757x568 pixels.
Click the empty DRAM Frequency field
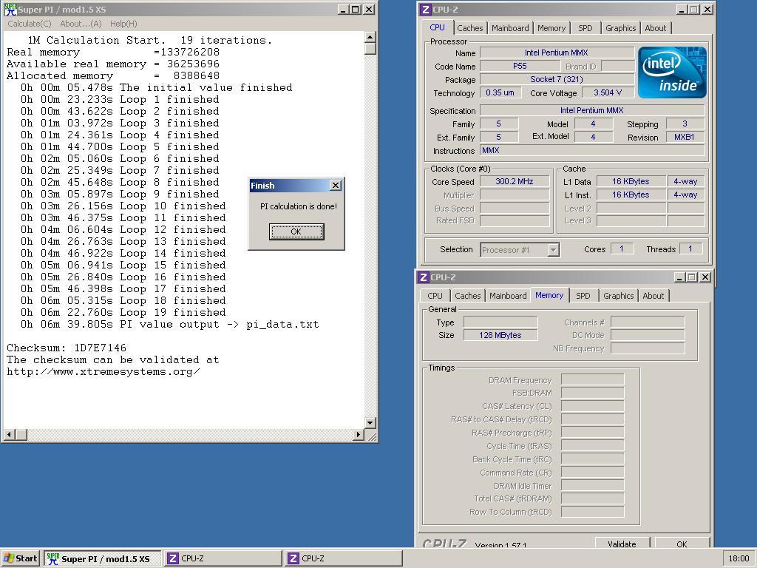tap(592, 379)
